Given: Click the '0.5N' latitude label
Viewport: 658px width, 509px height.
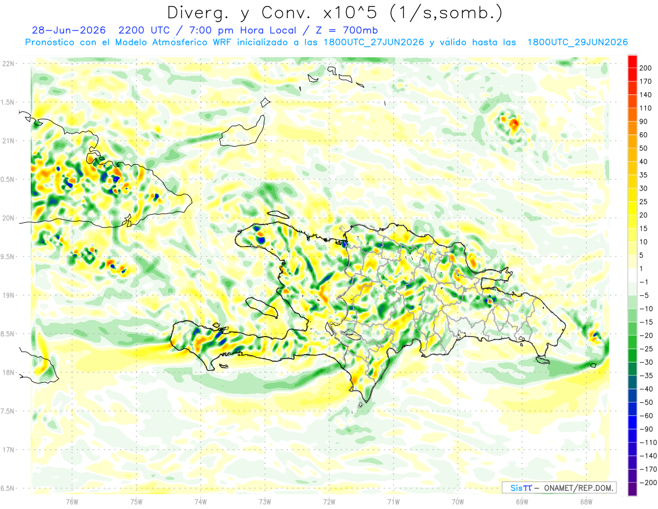Looking at the screenshot, I should [x=8, y=180].
